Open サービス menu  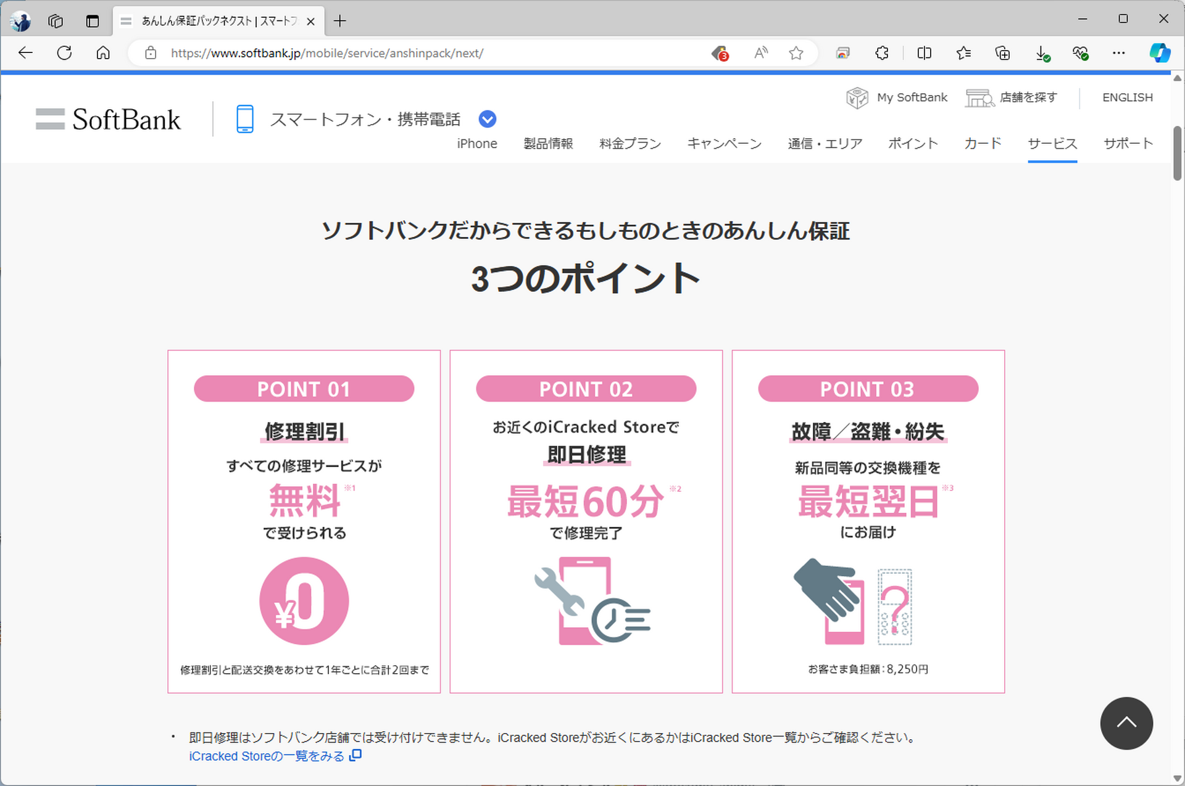pos(1052,143)
